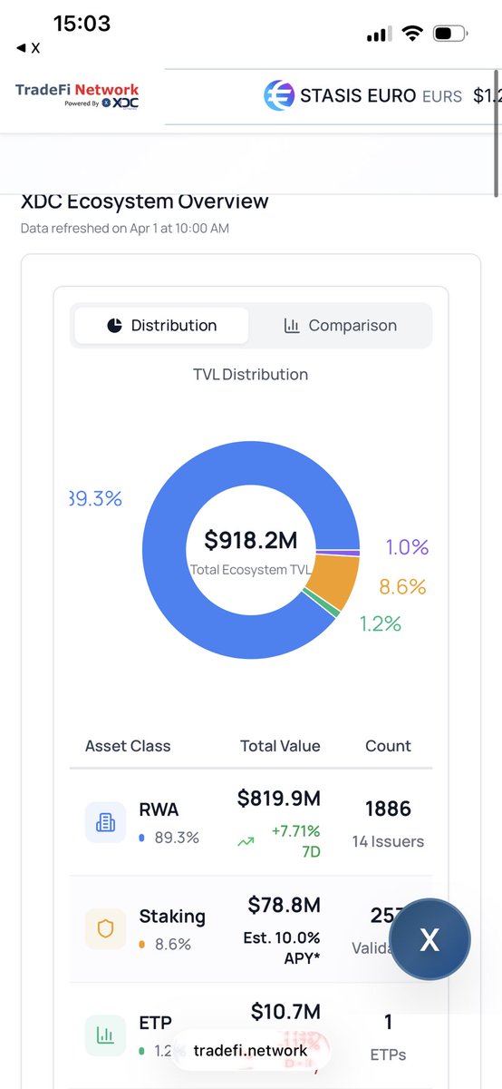502x1089 pixels.
Task: Switch to the Comparison tab
Action: tap(340, 325)
